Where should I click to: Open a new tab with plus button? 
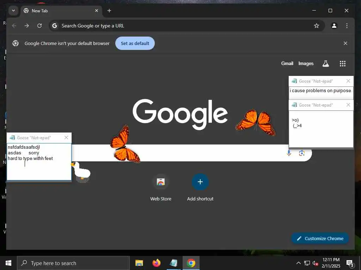pyautogui.click(x=109, y=11)
